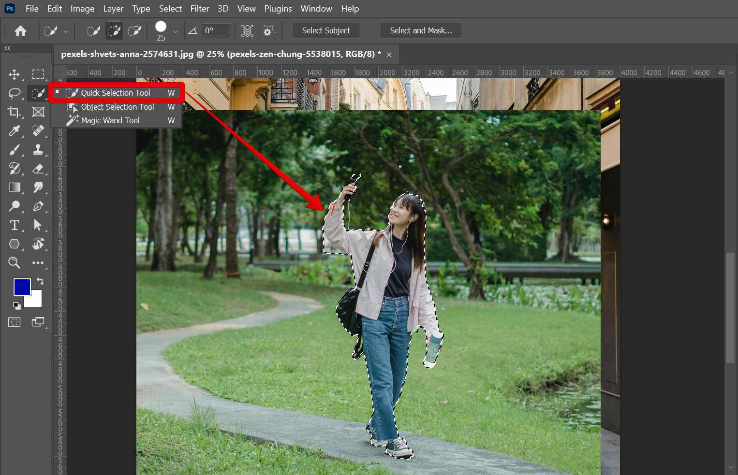The image size is (738, 475).
Task: Expand the collapsed toolbar double-arrow
Action: click(7, 48)
